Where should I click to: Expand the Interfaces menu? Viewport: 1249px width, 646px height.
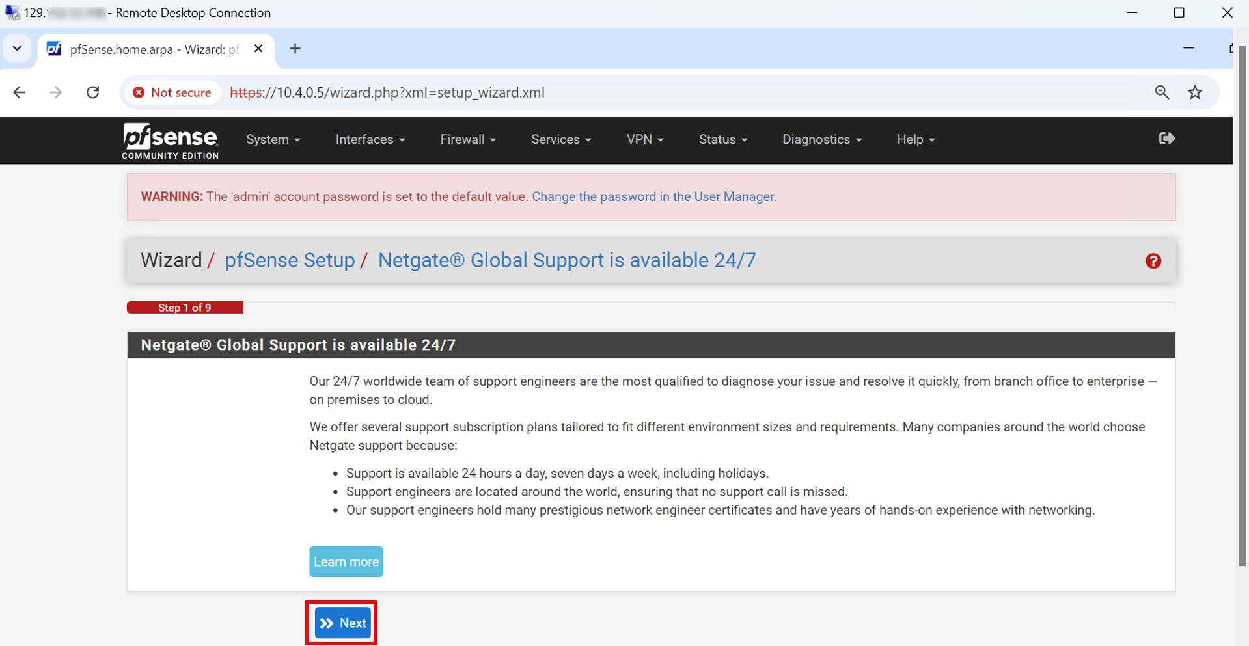[370, 139]
